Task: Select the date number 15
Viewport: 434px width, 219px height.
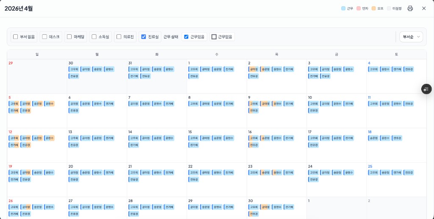Action: coord(190,132)
